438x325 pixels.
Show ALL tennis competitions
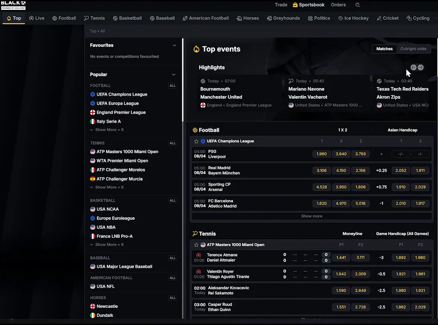172,143
